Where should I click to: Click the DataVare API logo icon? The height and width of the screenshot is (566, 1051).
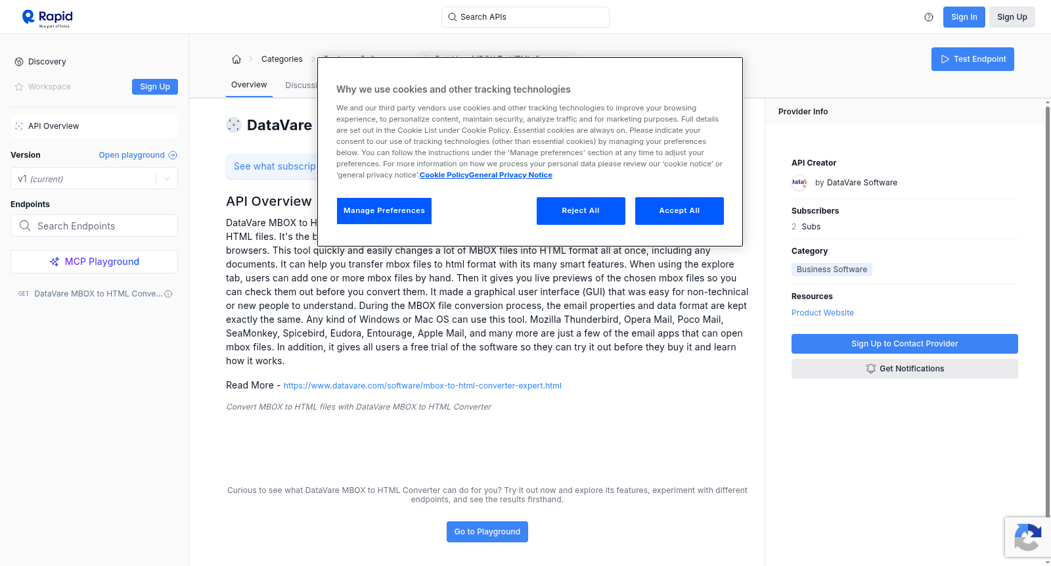tap(234, 125)
